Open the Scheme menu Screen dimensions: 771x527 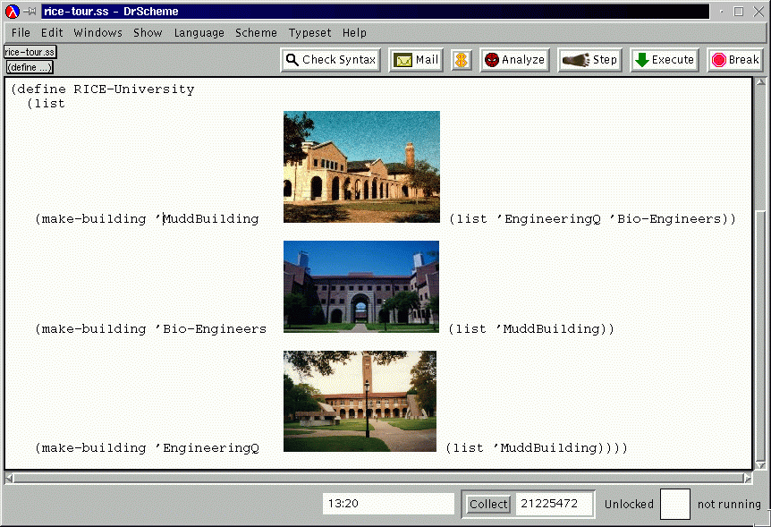(256, 33)
